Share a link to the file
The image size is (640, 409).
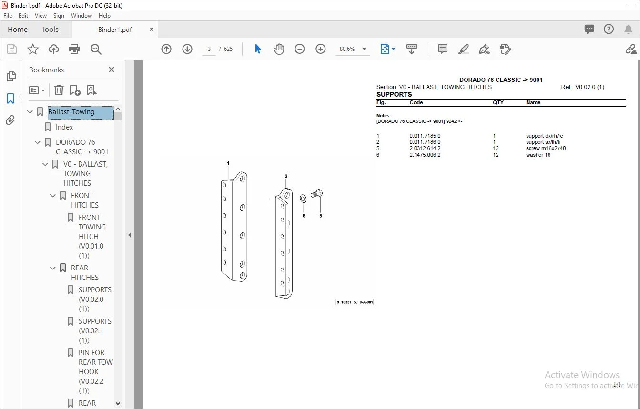631,49
